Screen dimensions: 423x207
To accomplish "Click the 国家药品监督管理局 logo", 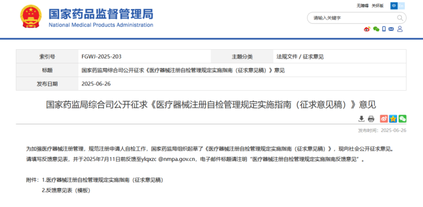I will 87,17.
